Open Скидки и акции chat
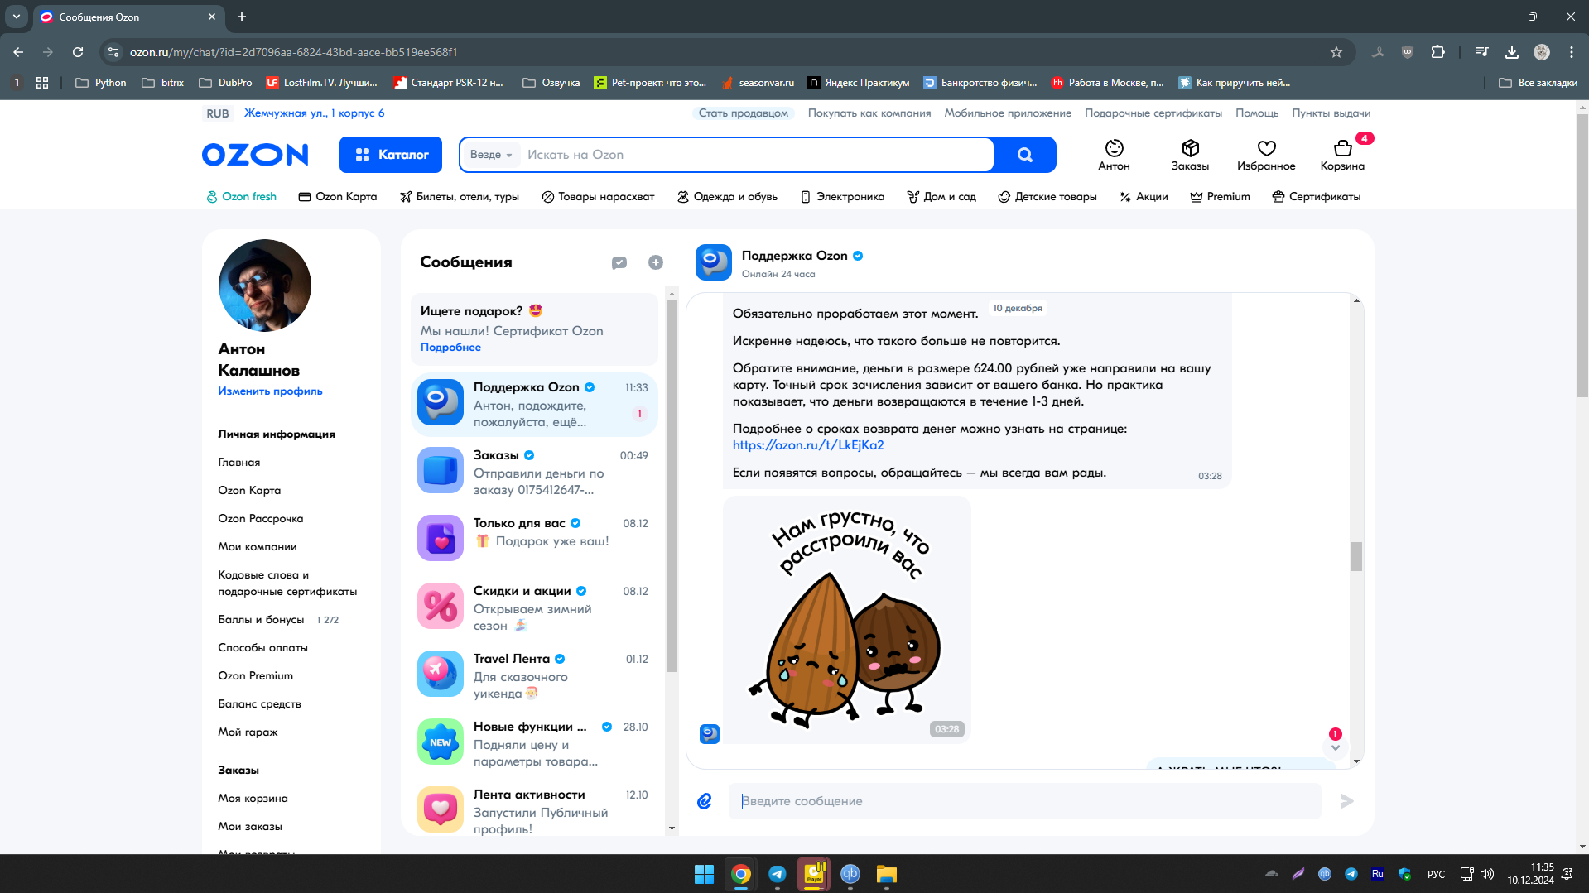 click(534, 607)
